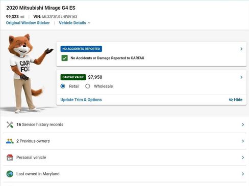This screenshot has width=249, height=186.
Task: Click the No Accidents Reported badge
Action: coord(81,49)
